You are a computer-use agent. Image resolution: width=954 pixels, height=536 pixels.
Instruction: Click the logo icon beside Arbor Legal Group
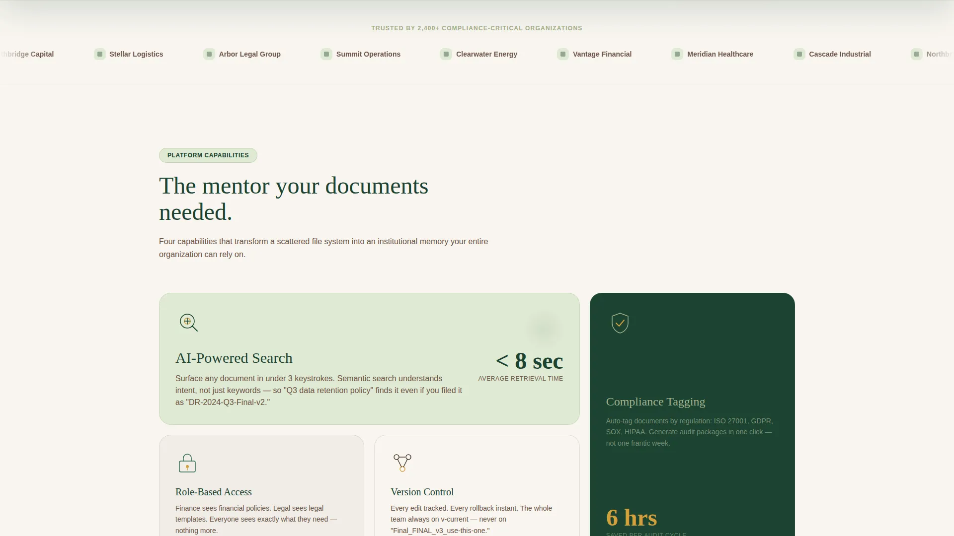(209, 54)
